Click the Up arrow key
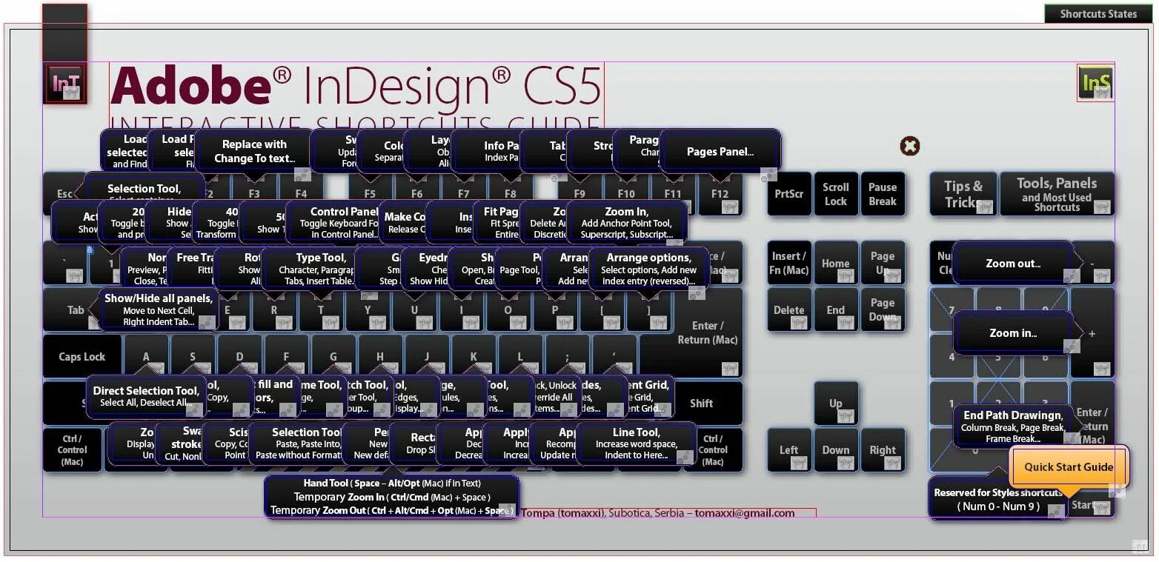Screen dimensions: 1159x562 [x=836, y=404]
